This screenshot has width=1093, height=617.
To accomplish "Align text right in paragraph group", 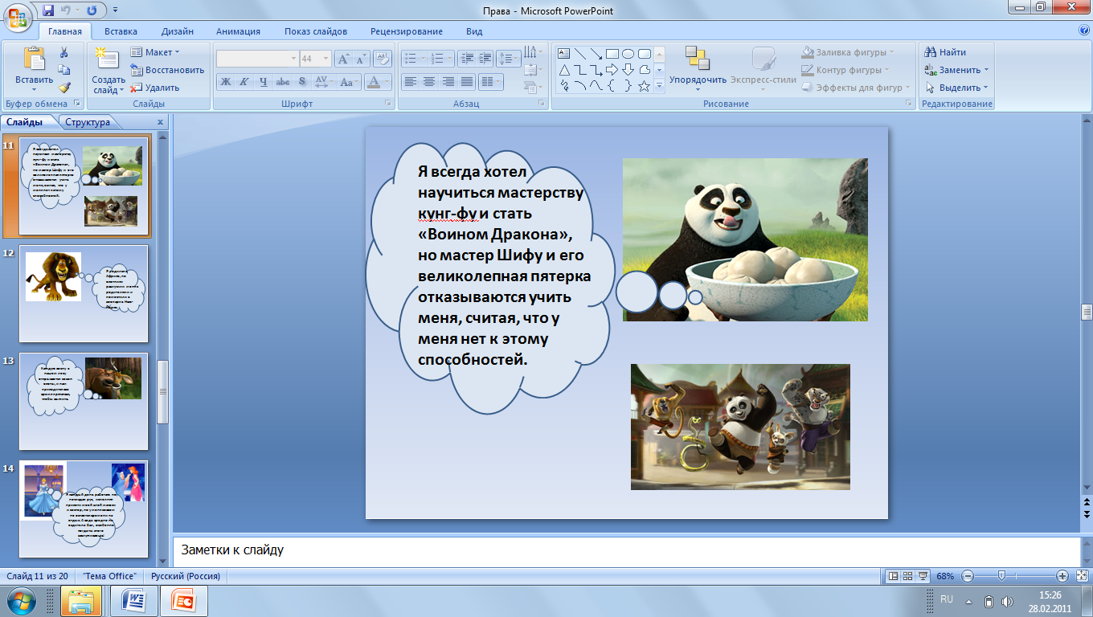I will click(x=448, y=81).
